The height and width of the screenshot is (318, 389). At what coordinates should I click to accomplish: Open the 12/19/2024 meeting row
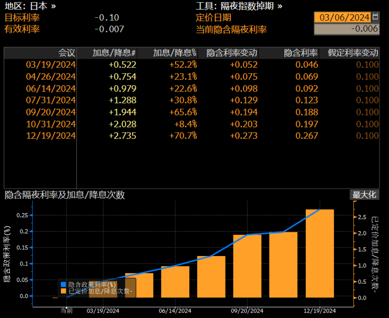click(50, 136)
